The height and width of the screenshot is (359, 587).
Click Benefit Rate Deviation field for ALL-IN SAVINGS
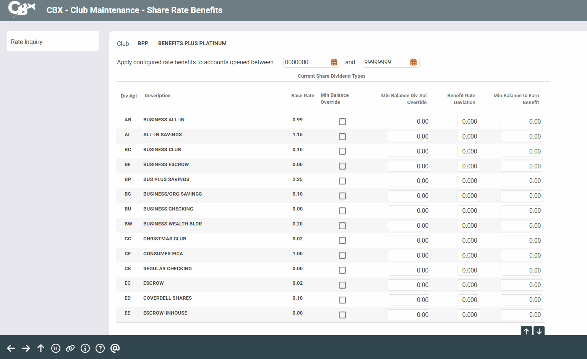468,137
